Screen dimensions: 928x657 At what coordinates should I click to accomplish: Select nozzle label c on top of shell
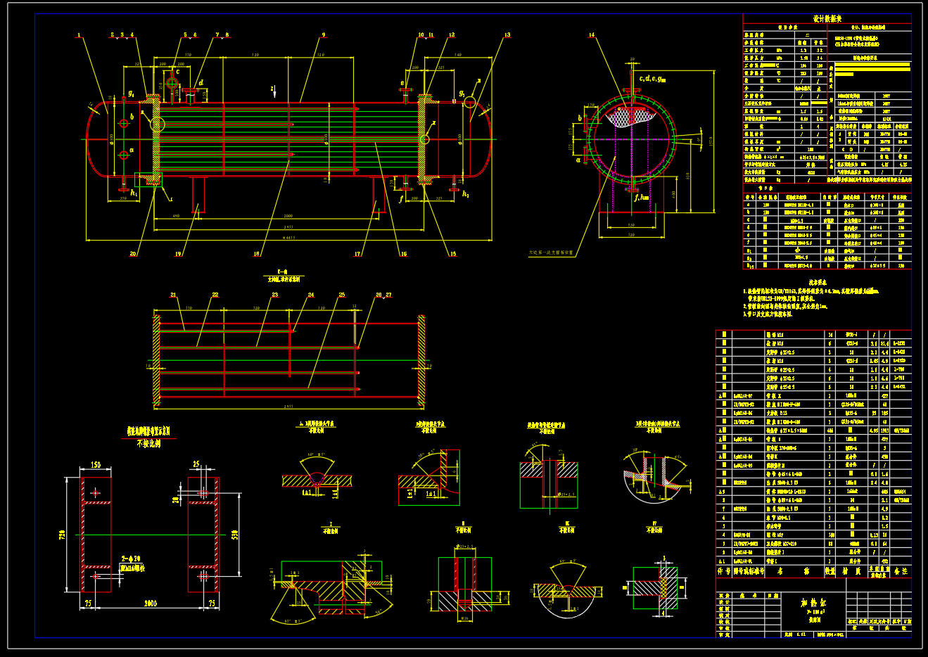coord(177,71)
